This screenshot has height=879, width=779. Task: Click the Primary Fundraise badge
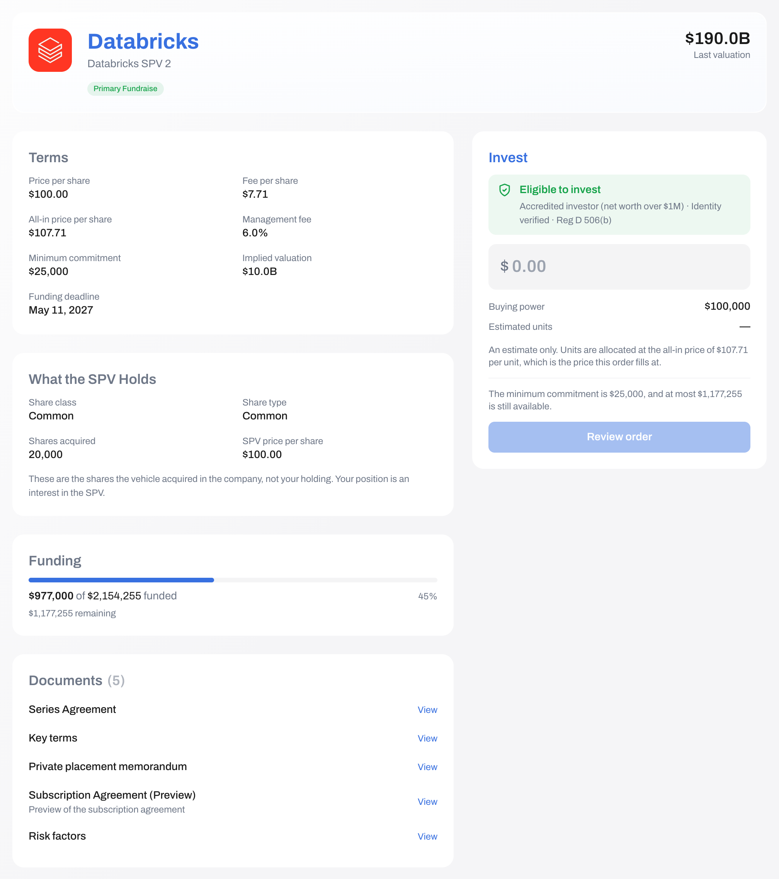125,88
